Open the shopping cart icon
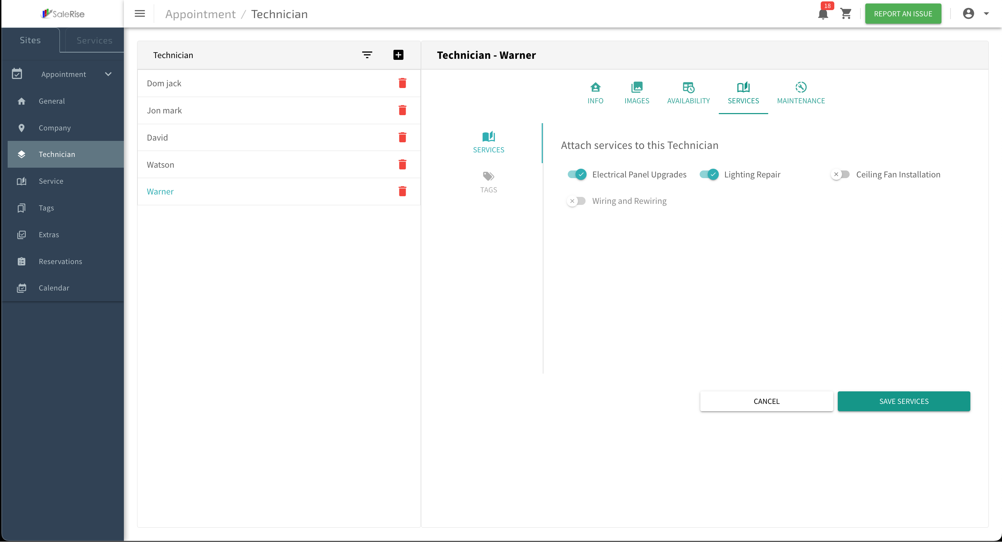Viewport: 1002px width, 542px height. (x=846, y=14)
